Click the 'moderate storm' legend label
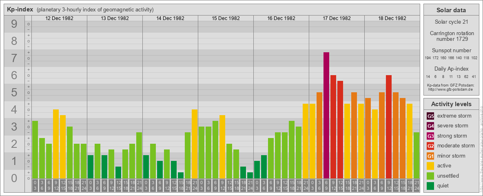Image resolution: width=483 pixels, height=196 pixels. click(456, 145)
